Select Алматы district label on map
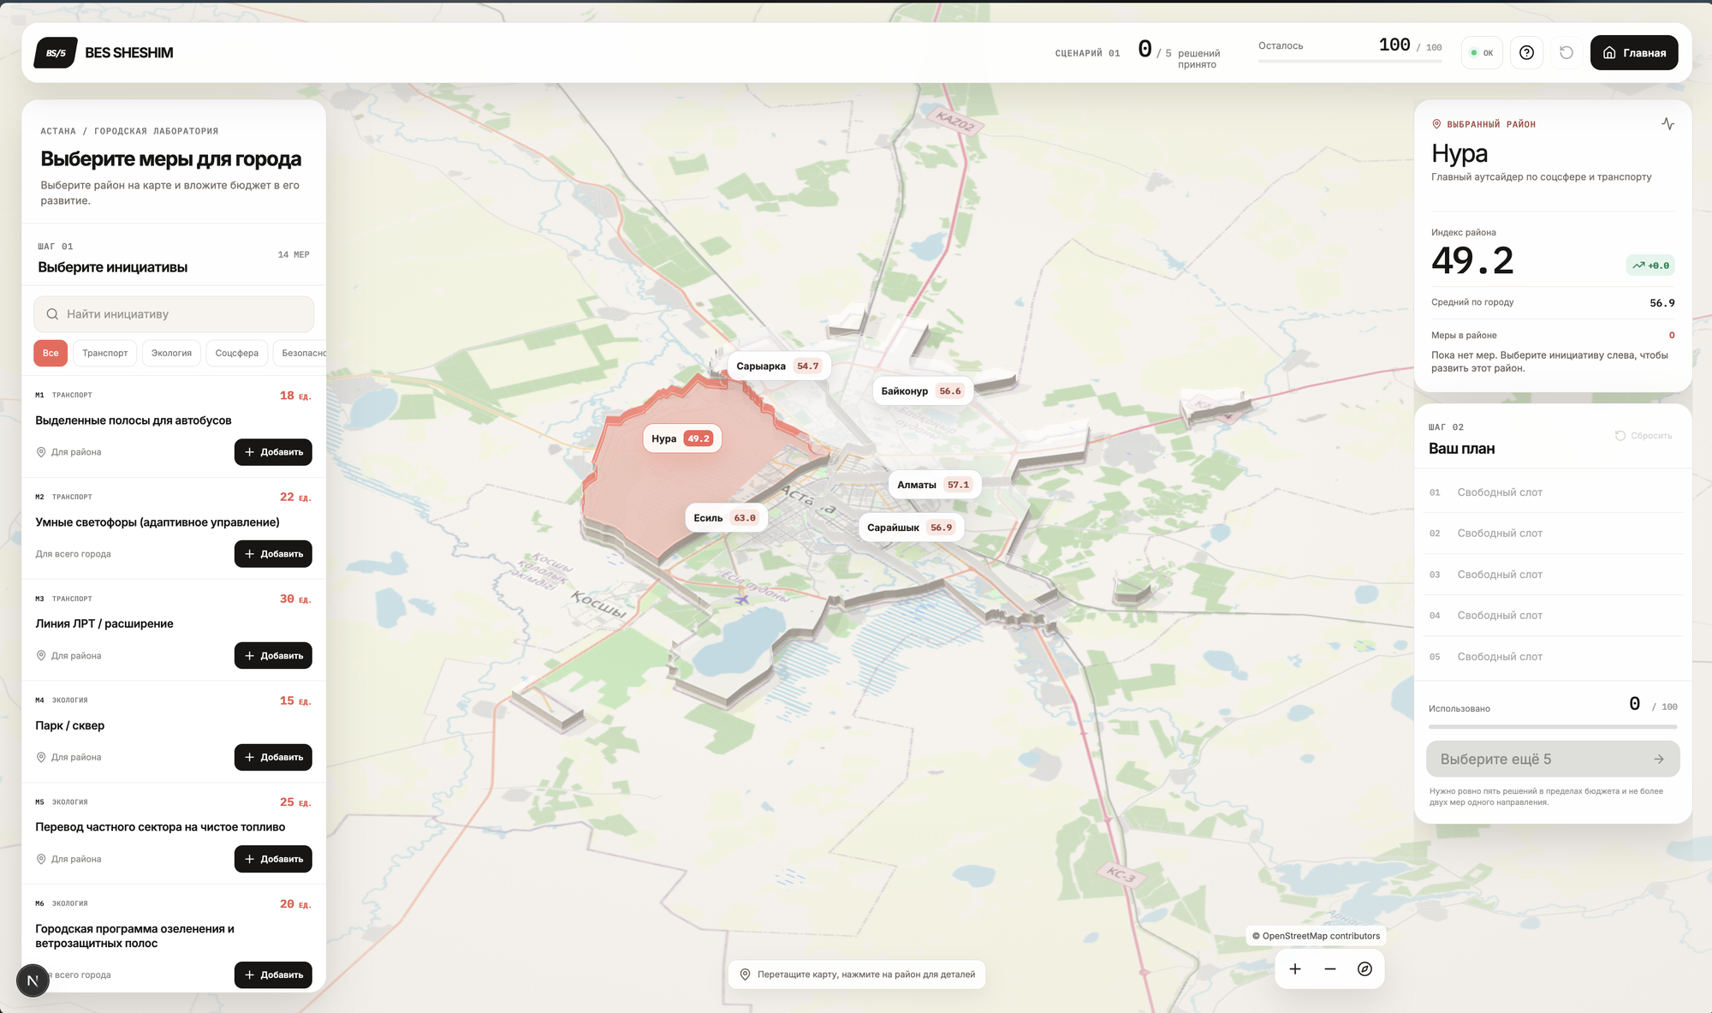Image resolution: width=1712 pixels, height=1013 pixels. click(934, 485)
